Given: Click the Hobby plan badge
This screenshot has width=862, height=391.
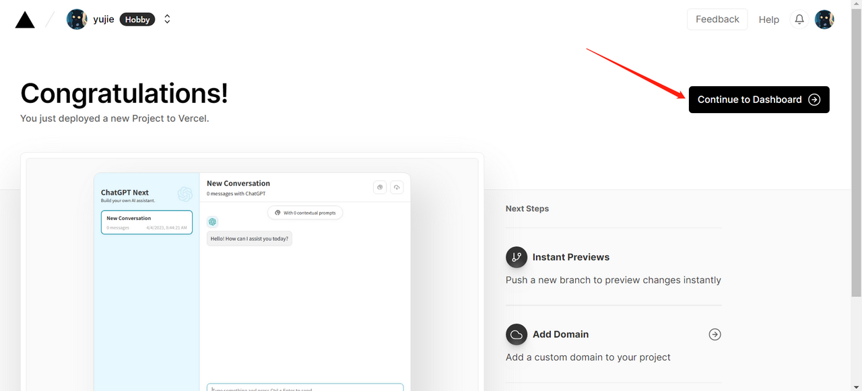Looking at the screenshot, I should [x=137, y=20].
